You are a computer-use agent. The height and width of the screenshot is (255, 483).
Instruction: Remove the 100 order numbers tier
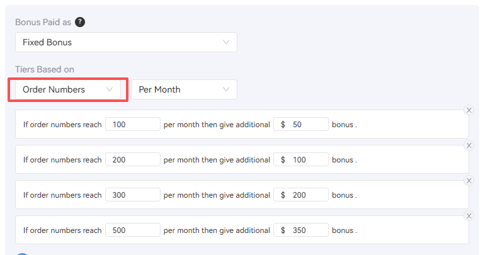pos(469,110)
